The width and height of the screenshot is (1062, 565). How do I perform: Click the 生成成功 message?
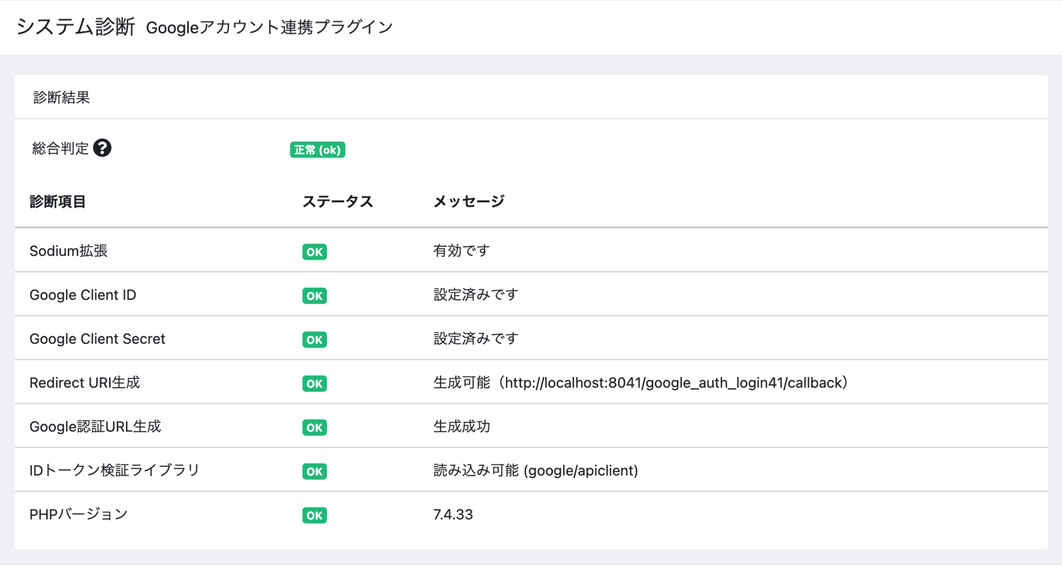pos(461,426)
